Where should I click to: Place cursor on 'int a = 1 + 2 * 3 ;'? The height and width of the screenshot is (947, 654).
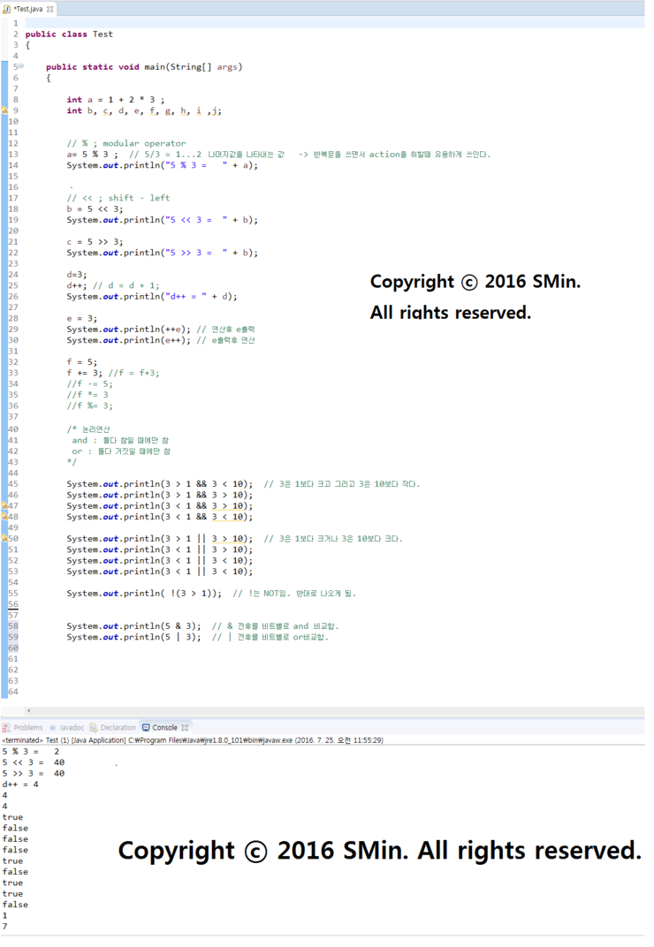[x=116, y=100]
